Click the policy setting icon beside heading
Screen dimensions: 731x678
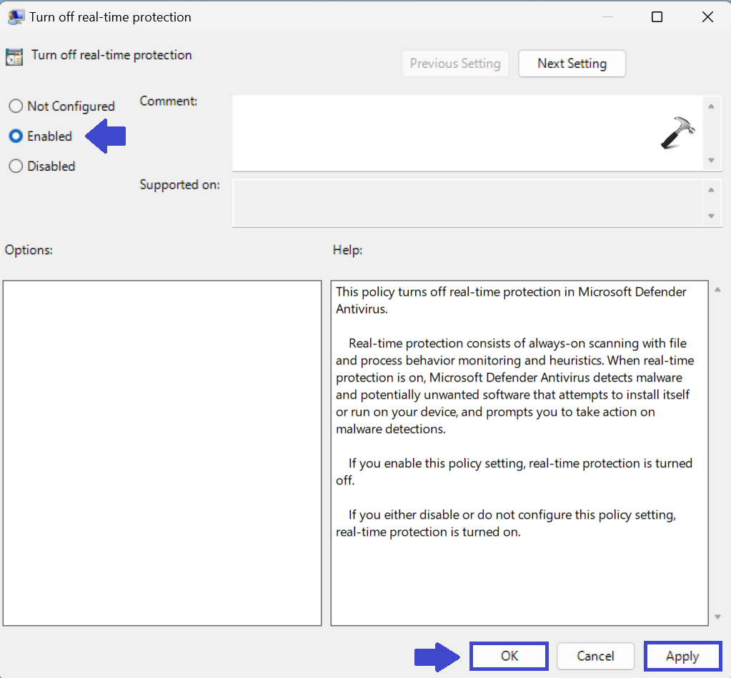[x=14, y=56]
